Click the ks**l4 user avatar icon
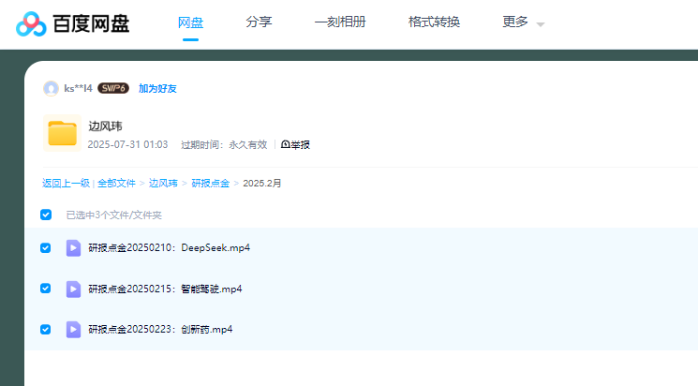The height and width of the screenshot is (386, 698). pos(51,88)
